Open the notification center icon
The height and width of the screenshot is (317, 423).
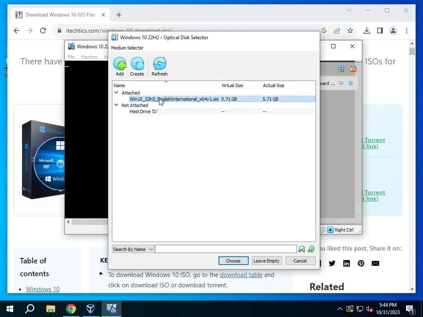(410, 309)
